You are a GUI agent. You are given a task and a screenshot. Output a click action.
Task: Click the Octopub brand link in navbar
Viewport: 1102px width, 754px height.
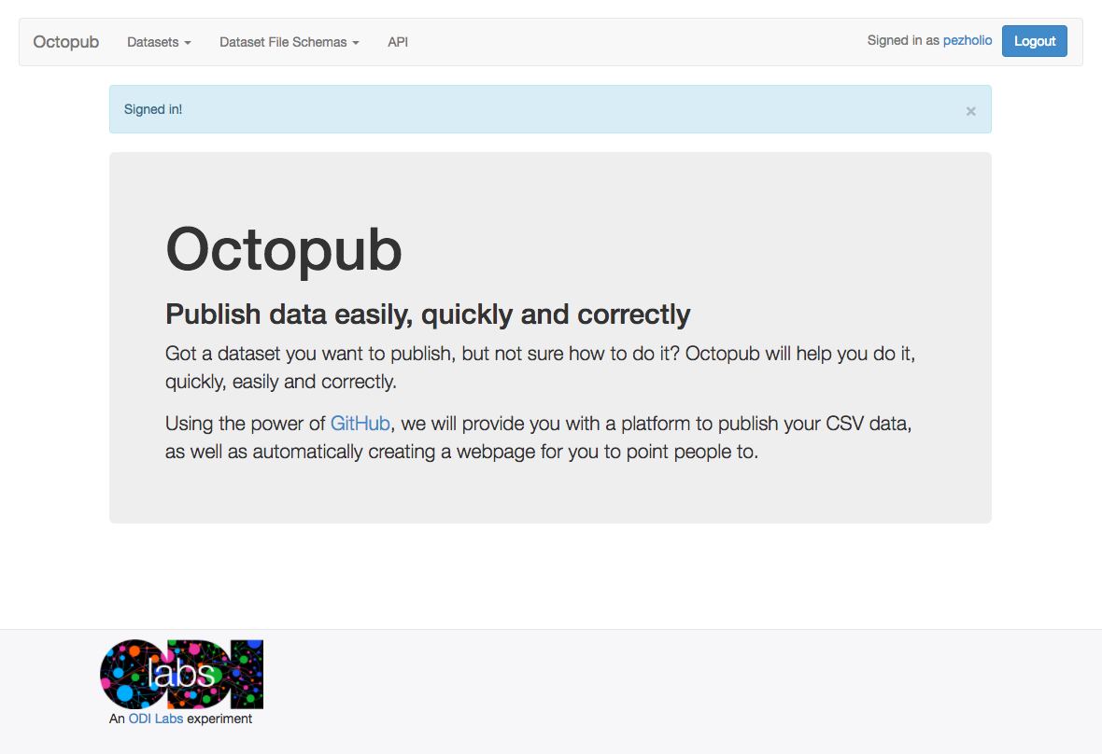tap(66, 42)
